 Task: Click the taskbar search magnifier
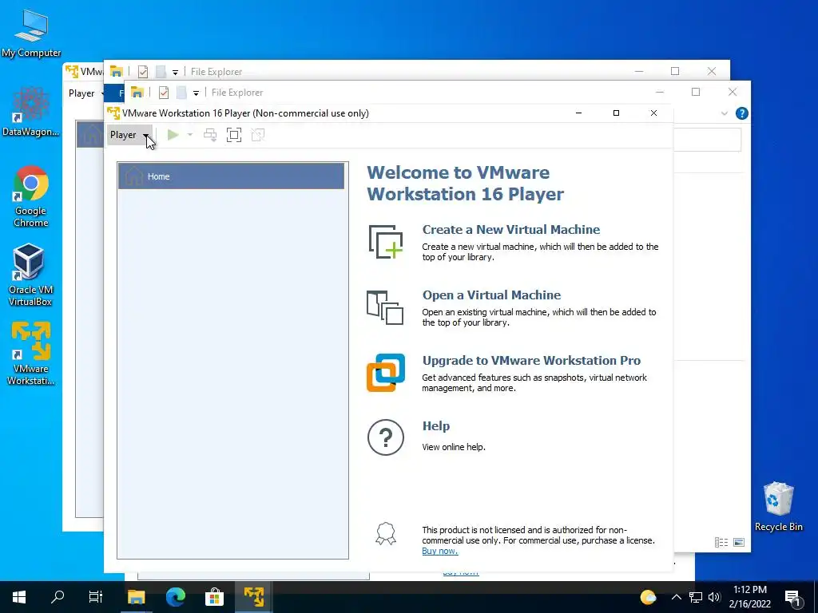click(x=58, y=597)
